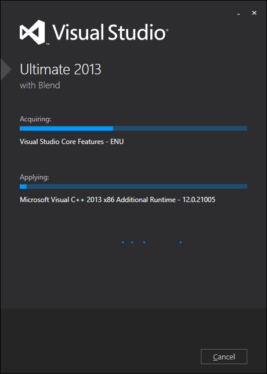Select the 'Visual Studio Core Features - ENU' text
The image size is (267, 374).
(x=72, y=142)
